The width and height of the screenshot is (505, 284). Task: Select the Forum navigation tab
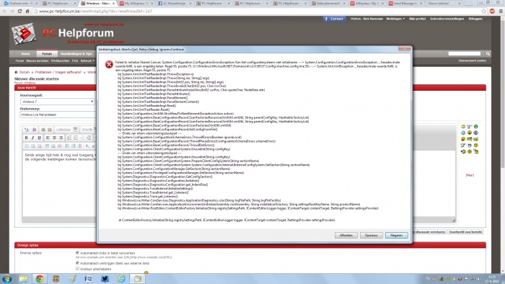click(47, 54)
